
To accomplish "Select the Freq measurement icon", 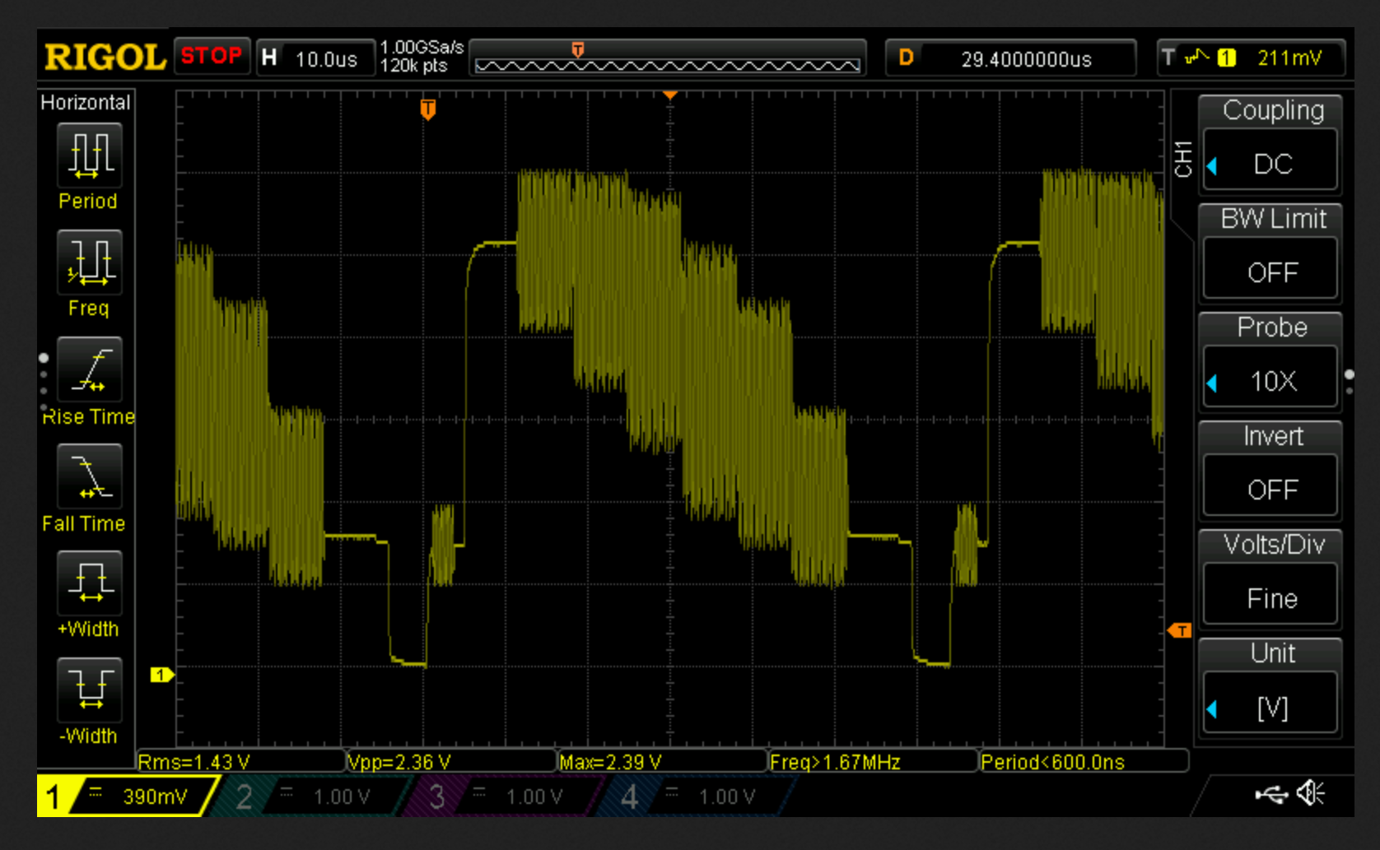I will 90,262.
